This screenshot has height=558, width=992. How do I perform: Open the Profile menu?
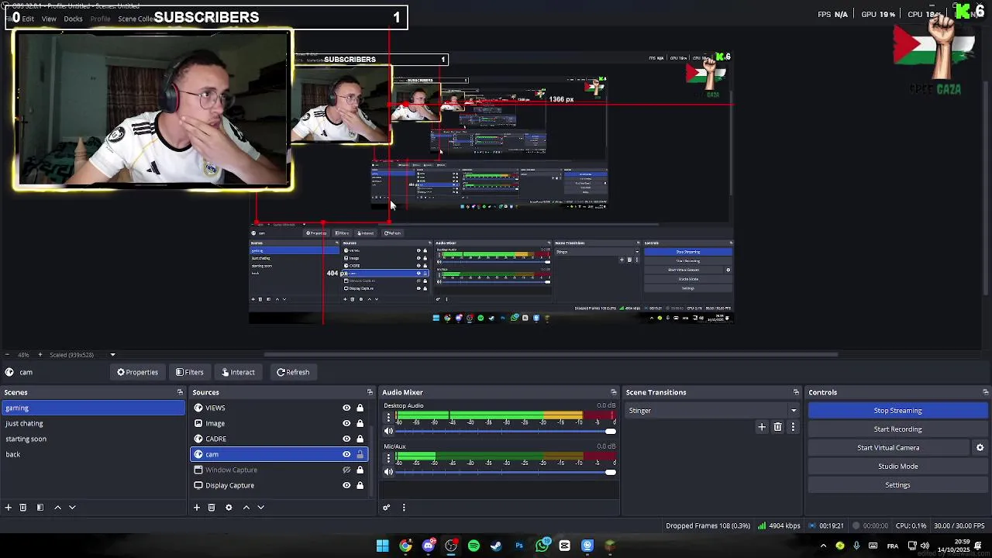pyautogui.click(x=100, y=19)
